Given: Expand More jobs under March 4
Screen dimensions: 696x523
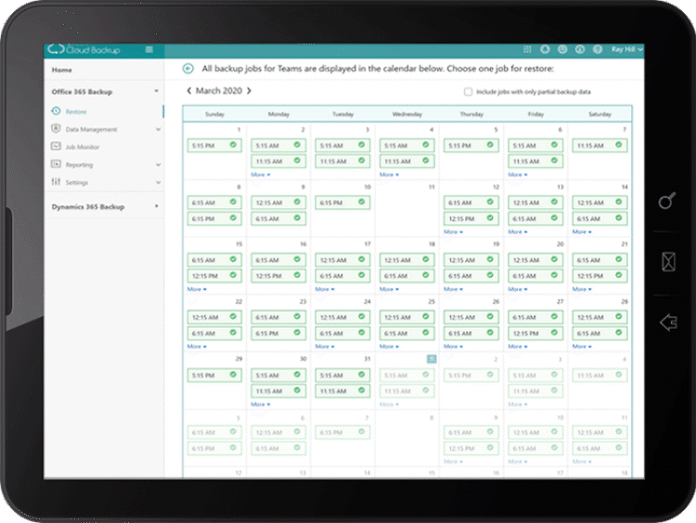Looking at the screenshot, I should tap(389, 175).
